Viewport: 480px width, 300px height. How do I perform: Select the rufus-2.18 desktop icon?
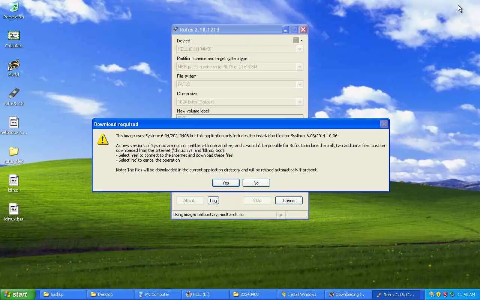coord(13,96)
